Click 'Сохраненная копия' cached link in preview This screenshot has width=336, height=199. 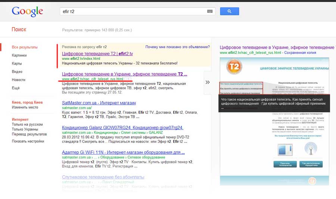tap(300, 53)
